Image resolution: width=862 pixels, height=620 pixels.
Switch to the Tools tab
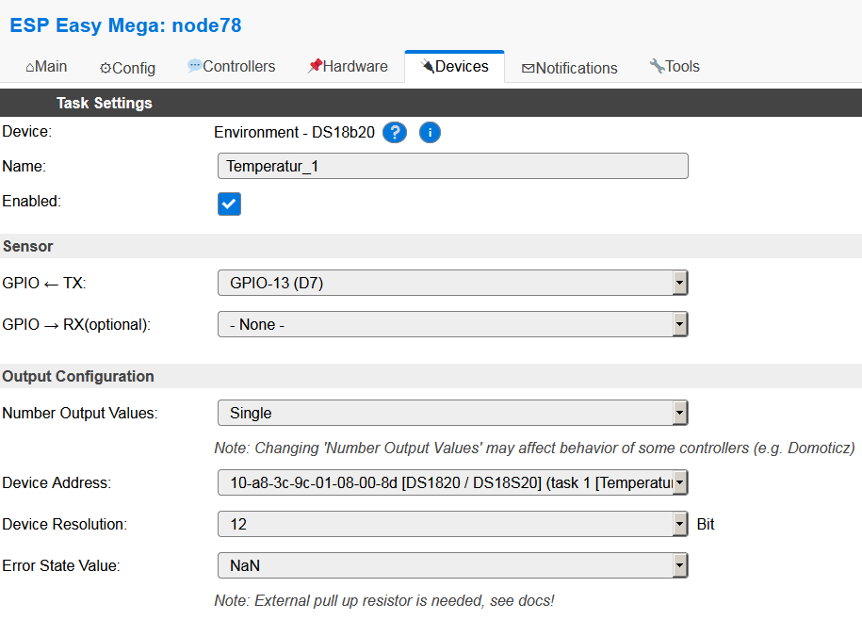(675, 67)
